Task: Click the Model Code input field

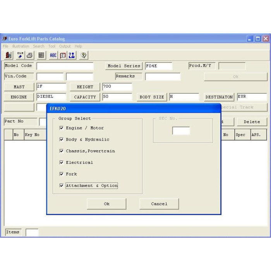Action: (65, 66)
